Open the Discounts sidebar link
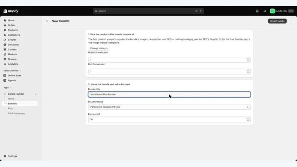The height and width of the screenshot is (167, 297). point(13,45)
